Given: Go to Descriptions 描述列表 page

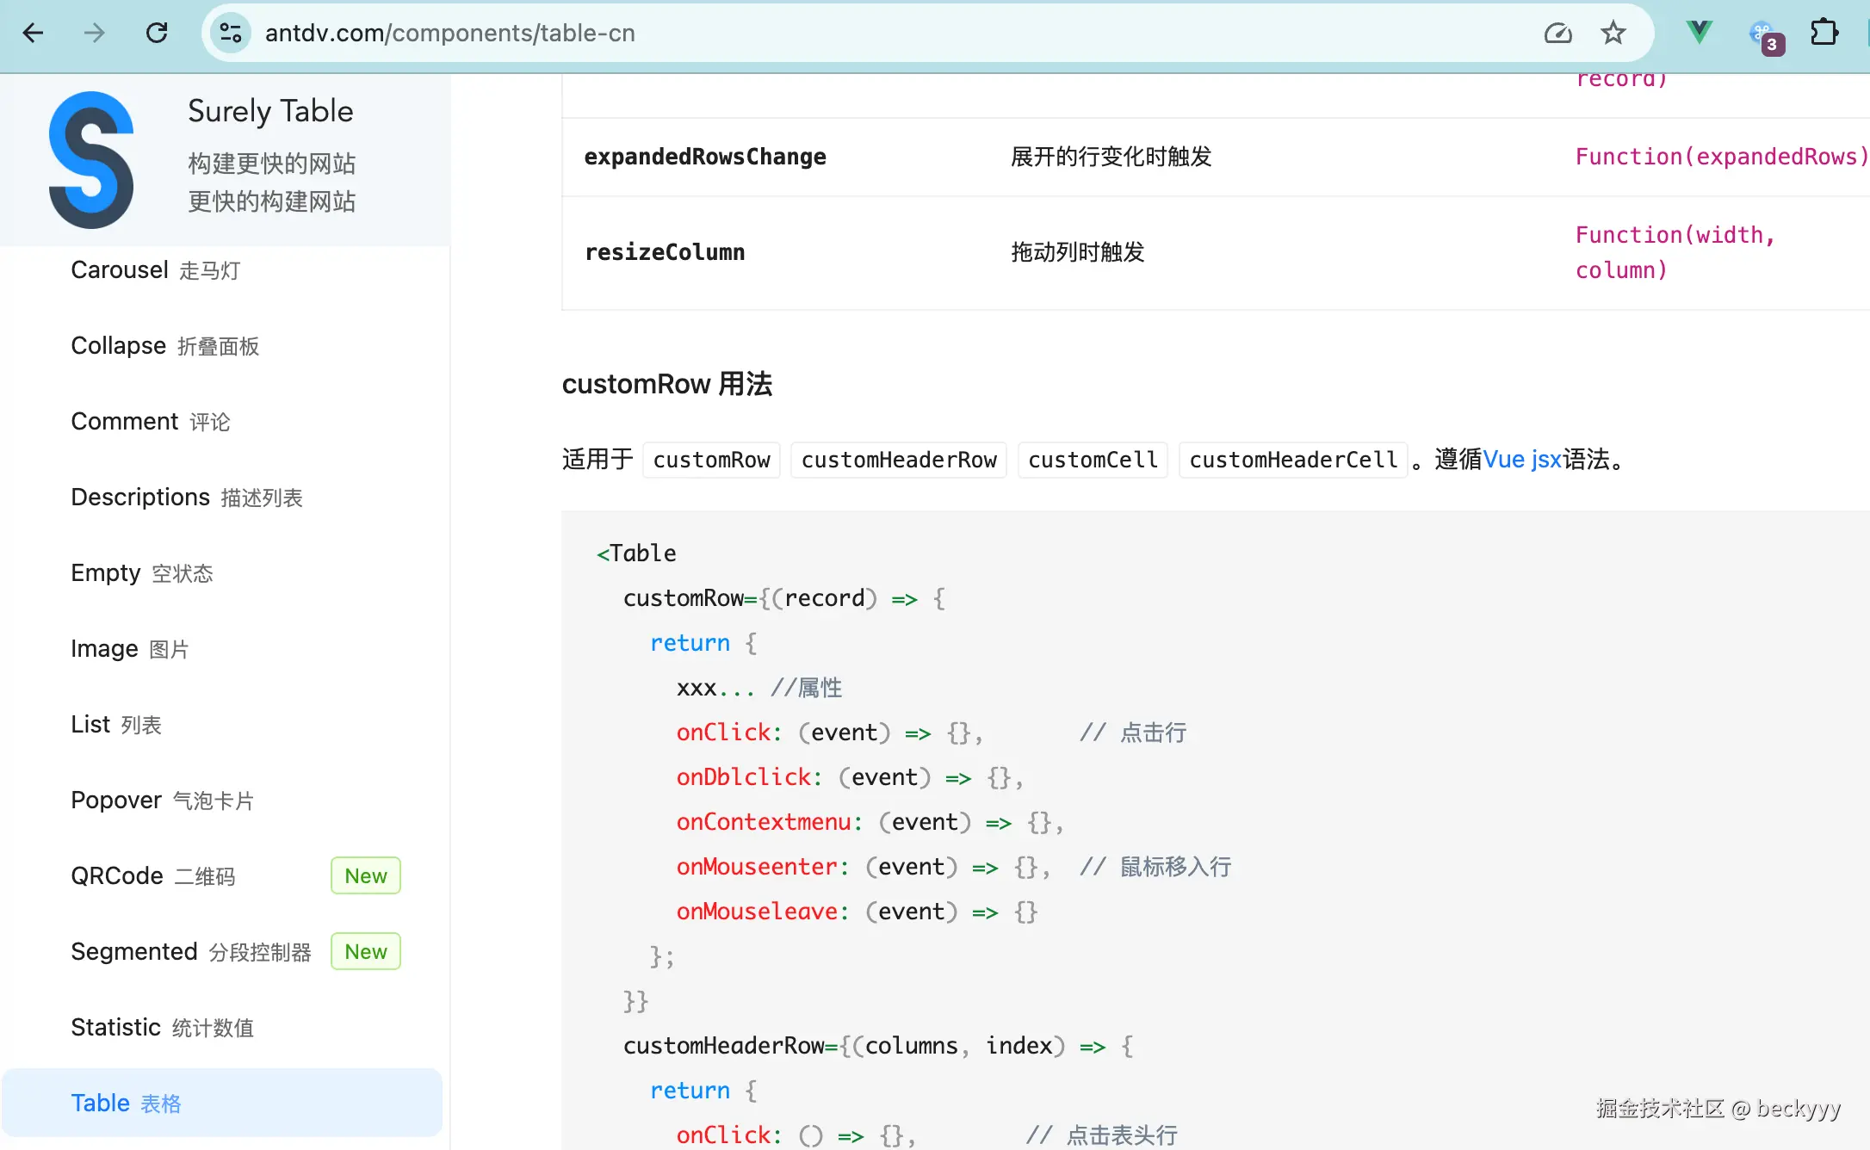Looking at the screenshot, I should [187, 498].
